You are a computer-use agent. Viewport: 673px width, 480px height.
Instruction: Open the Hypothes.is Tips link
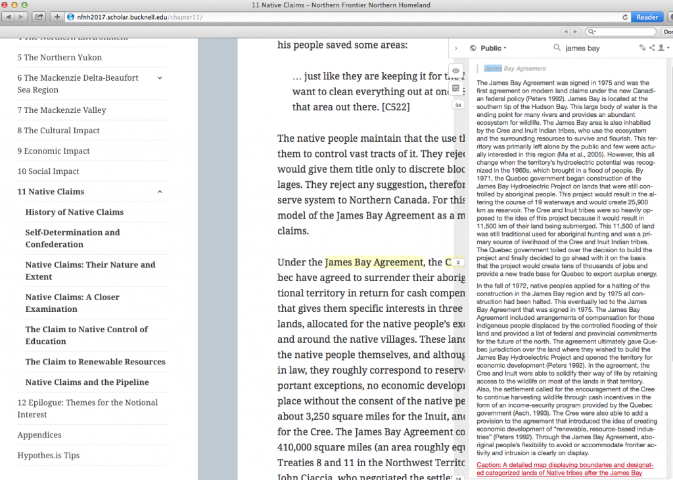tap(48, 456)
